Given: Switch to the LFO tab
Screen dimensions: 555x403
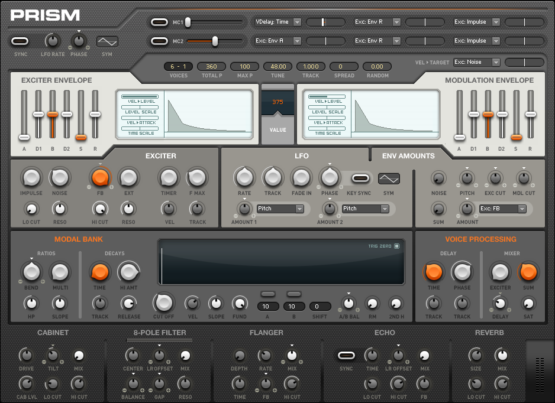Looking at the screenshot, I should 302,156.
